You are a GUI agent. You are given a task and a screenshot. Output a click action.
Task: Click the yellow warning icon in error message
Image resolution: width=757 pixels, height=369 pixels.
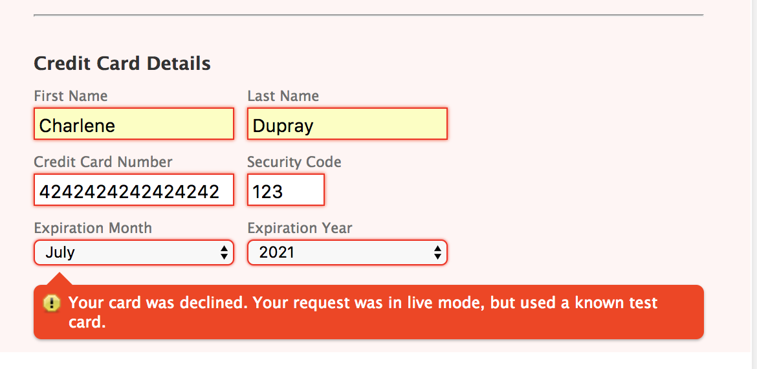pyautogui.click(x=52, y=303)
